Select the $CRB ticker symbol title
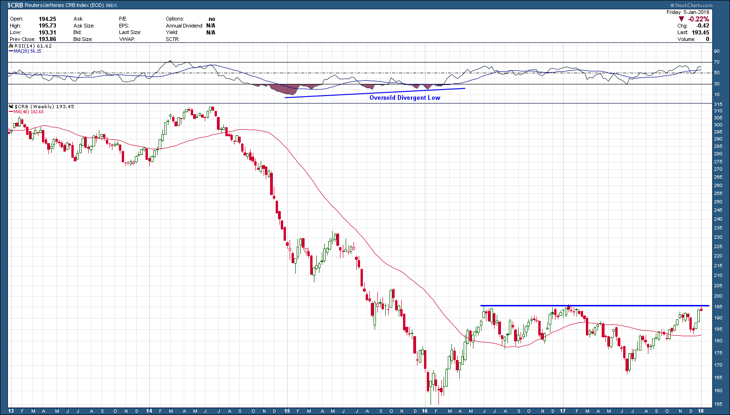The height and width of the screenshot is (415, 730). 15,5
